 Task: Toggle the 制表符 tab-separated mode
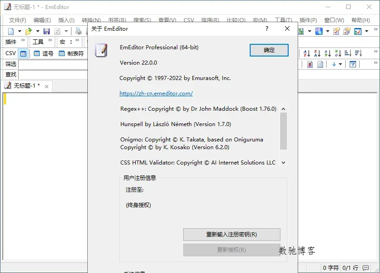(x=71, y=53)
